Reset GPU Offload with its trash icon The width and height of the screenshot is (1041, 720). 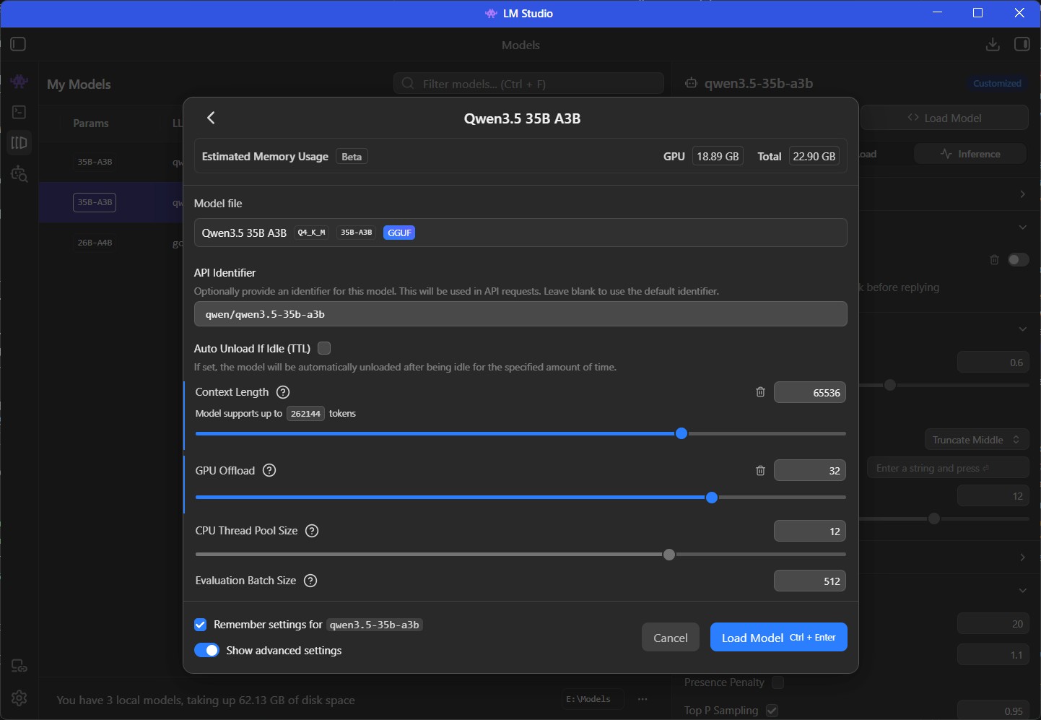(x=760, y=471)
